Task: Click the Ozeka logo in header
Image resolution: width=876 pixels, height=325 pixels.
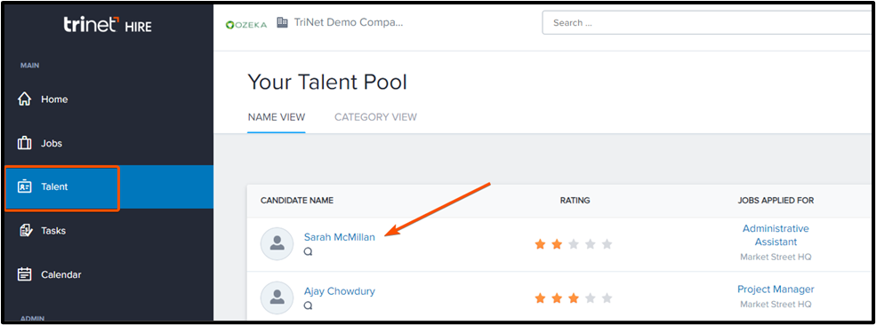Action: pyautogui.click(x=246, y=25)
